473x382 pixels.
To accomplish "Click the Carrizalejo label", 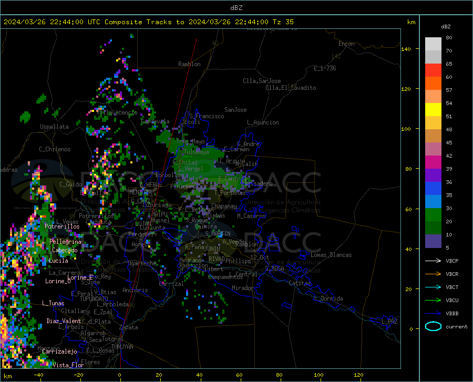I will pyautogui.click(x=59, y=352).
